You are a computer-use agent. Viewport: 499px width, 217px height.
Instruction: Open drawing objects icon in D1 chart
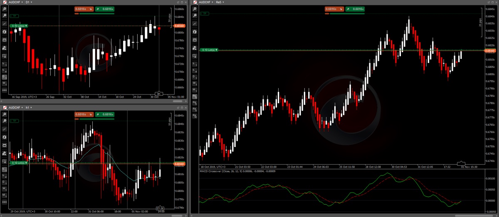coord(4,48)
